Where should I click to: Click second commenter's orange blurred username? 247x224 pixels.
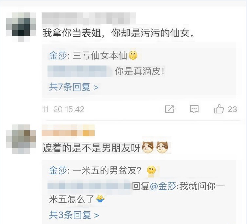point(68,130)
